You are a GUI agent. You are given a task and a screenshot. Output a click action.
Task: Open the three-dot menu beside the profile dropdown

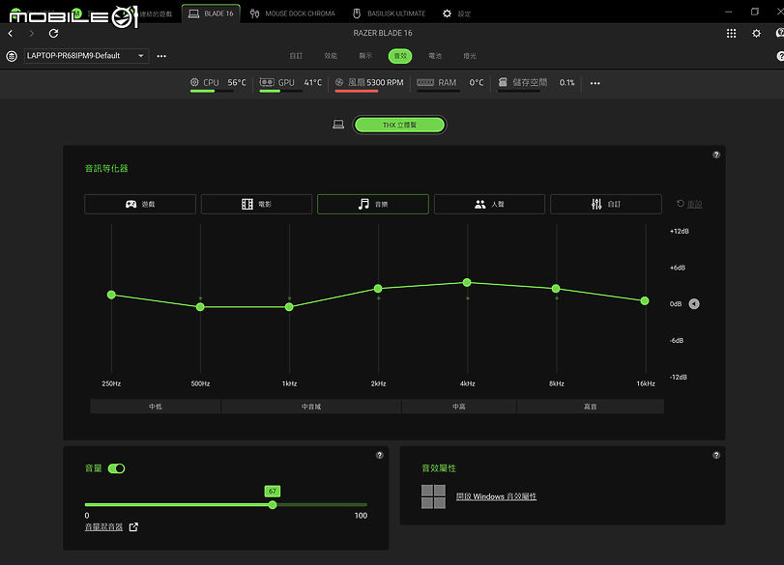tap(161, 56)
